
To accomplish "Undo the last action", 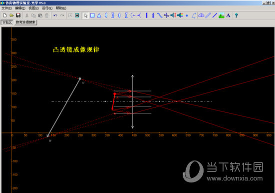I will click(55, 15).
